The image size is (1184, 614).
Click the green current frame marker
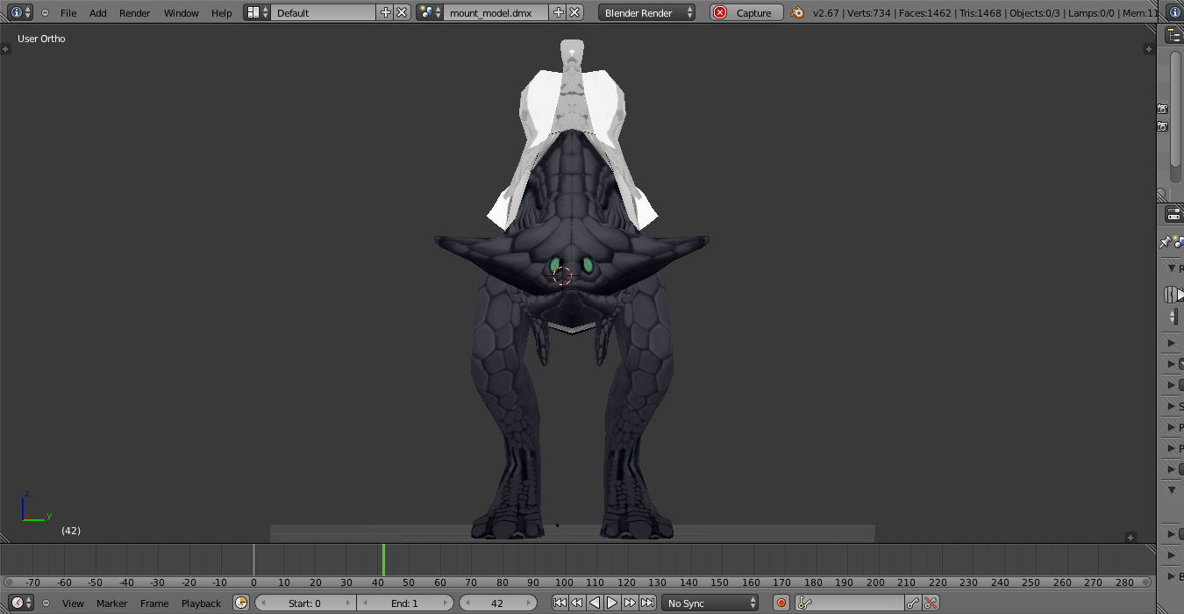[x=383, y=560]
